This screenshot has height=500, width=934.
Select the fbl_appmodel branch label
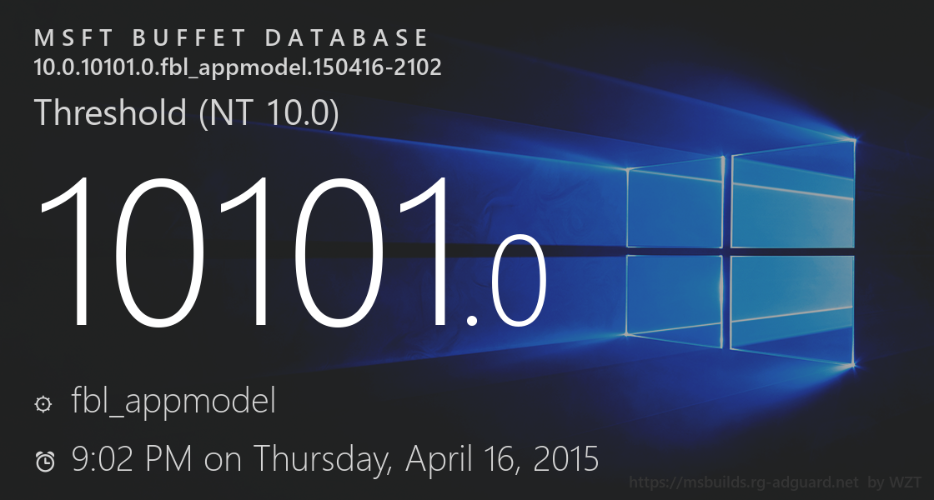pyautogui.click(x=173, y=402)
